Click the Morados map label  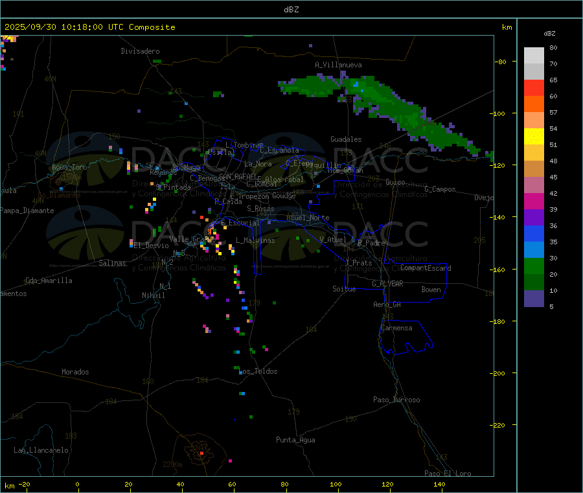click(75, 372)
